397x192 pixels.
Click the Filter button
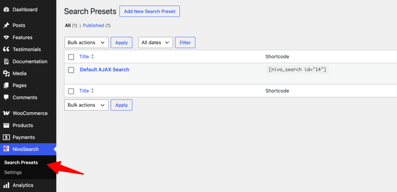(x=185, y=42)
